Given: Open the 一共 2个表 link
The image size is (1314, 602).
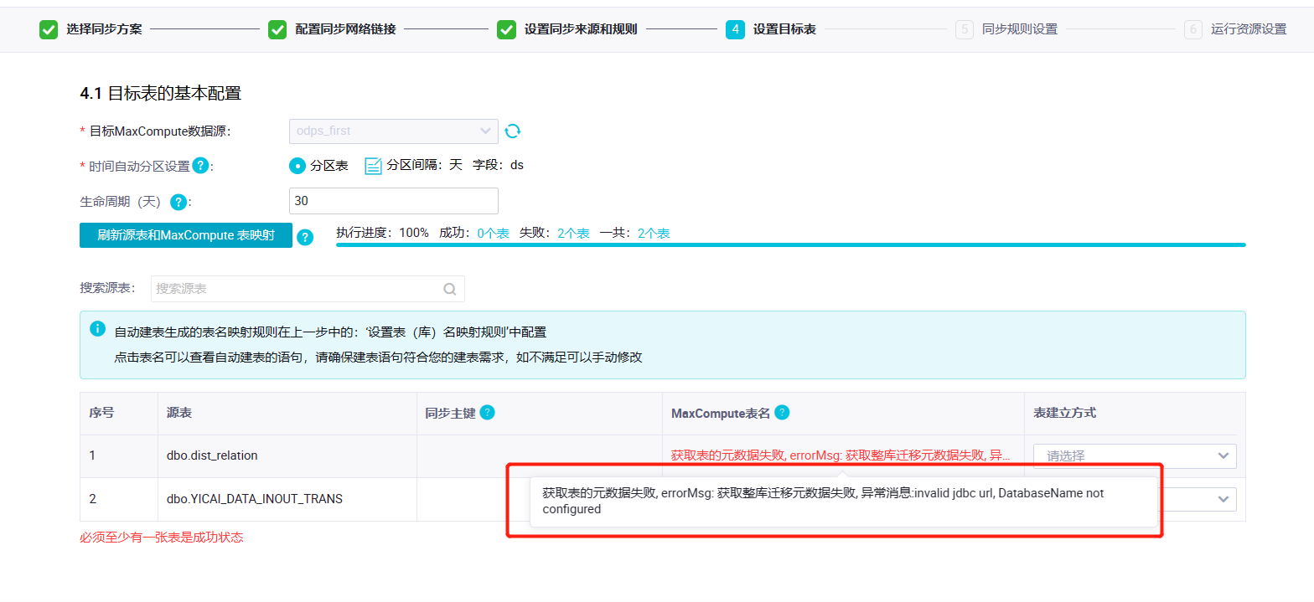Looking at the screenshot, I should 654,234.
